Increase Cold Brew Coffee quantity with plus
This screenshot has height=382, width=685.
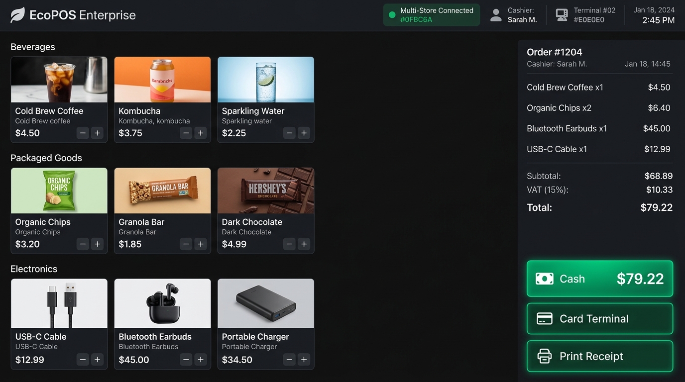98,133
